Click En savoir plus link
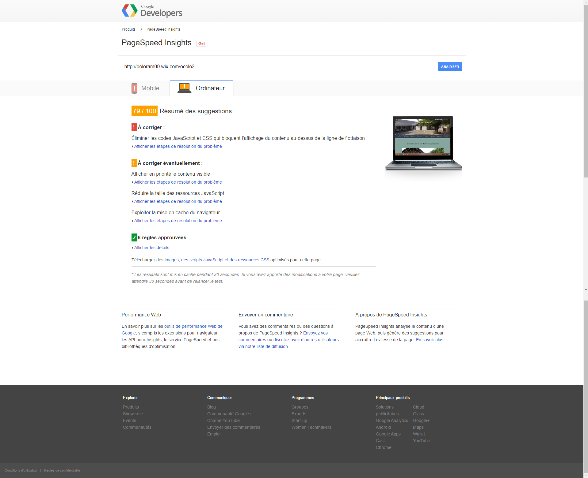The height and width of the screenshot is (478, 588). 430,340
